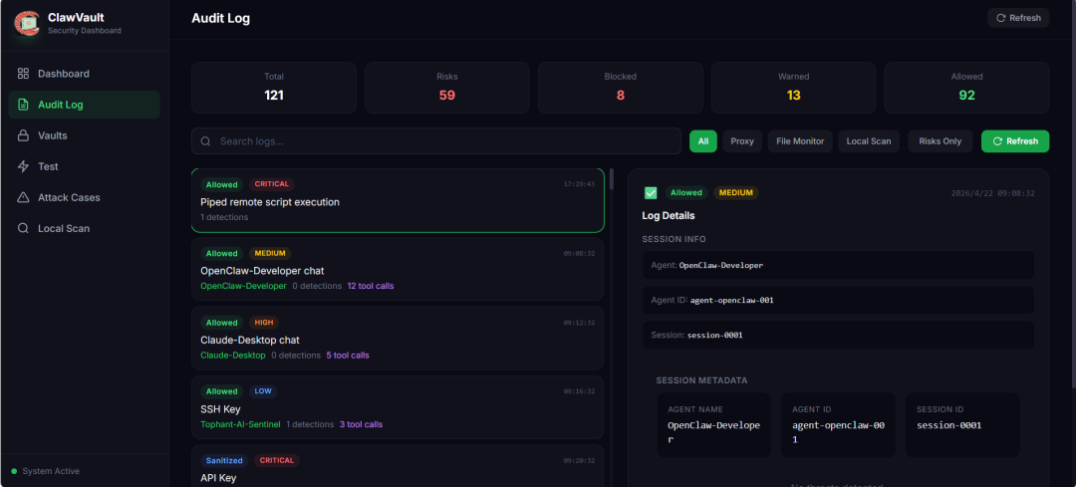
Task: Click the 5 tool calls link
Action: point(348,356)
